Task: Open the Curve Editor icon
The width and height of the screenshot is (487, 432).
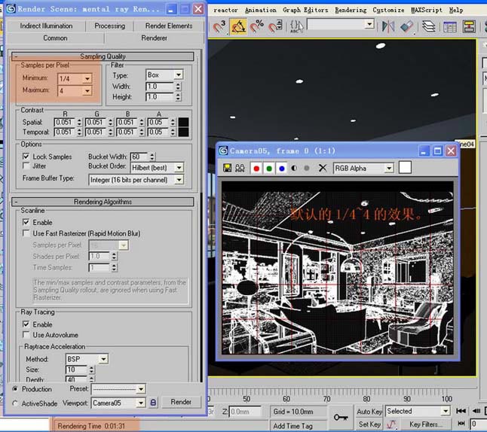Action: (x=450, y=27)
